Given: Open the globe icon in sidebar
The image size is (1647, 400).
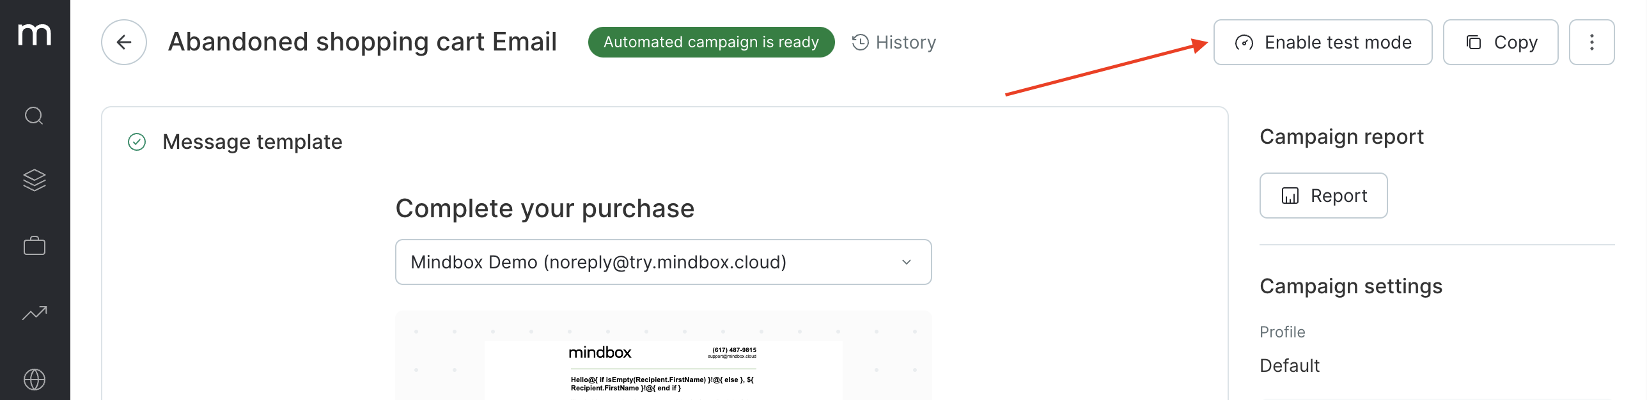Looking at the screenshot, I should point(35,380).
